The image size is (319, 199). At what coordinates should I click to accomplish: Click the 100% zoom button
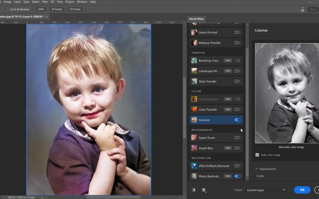[41, 9]
